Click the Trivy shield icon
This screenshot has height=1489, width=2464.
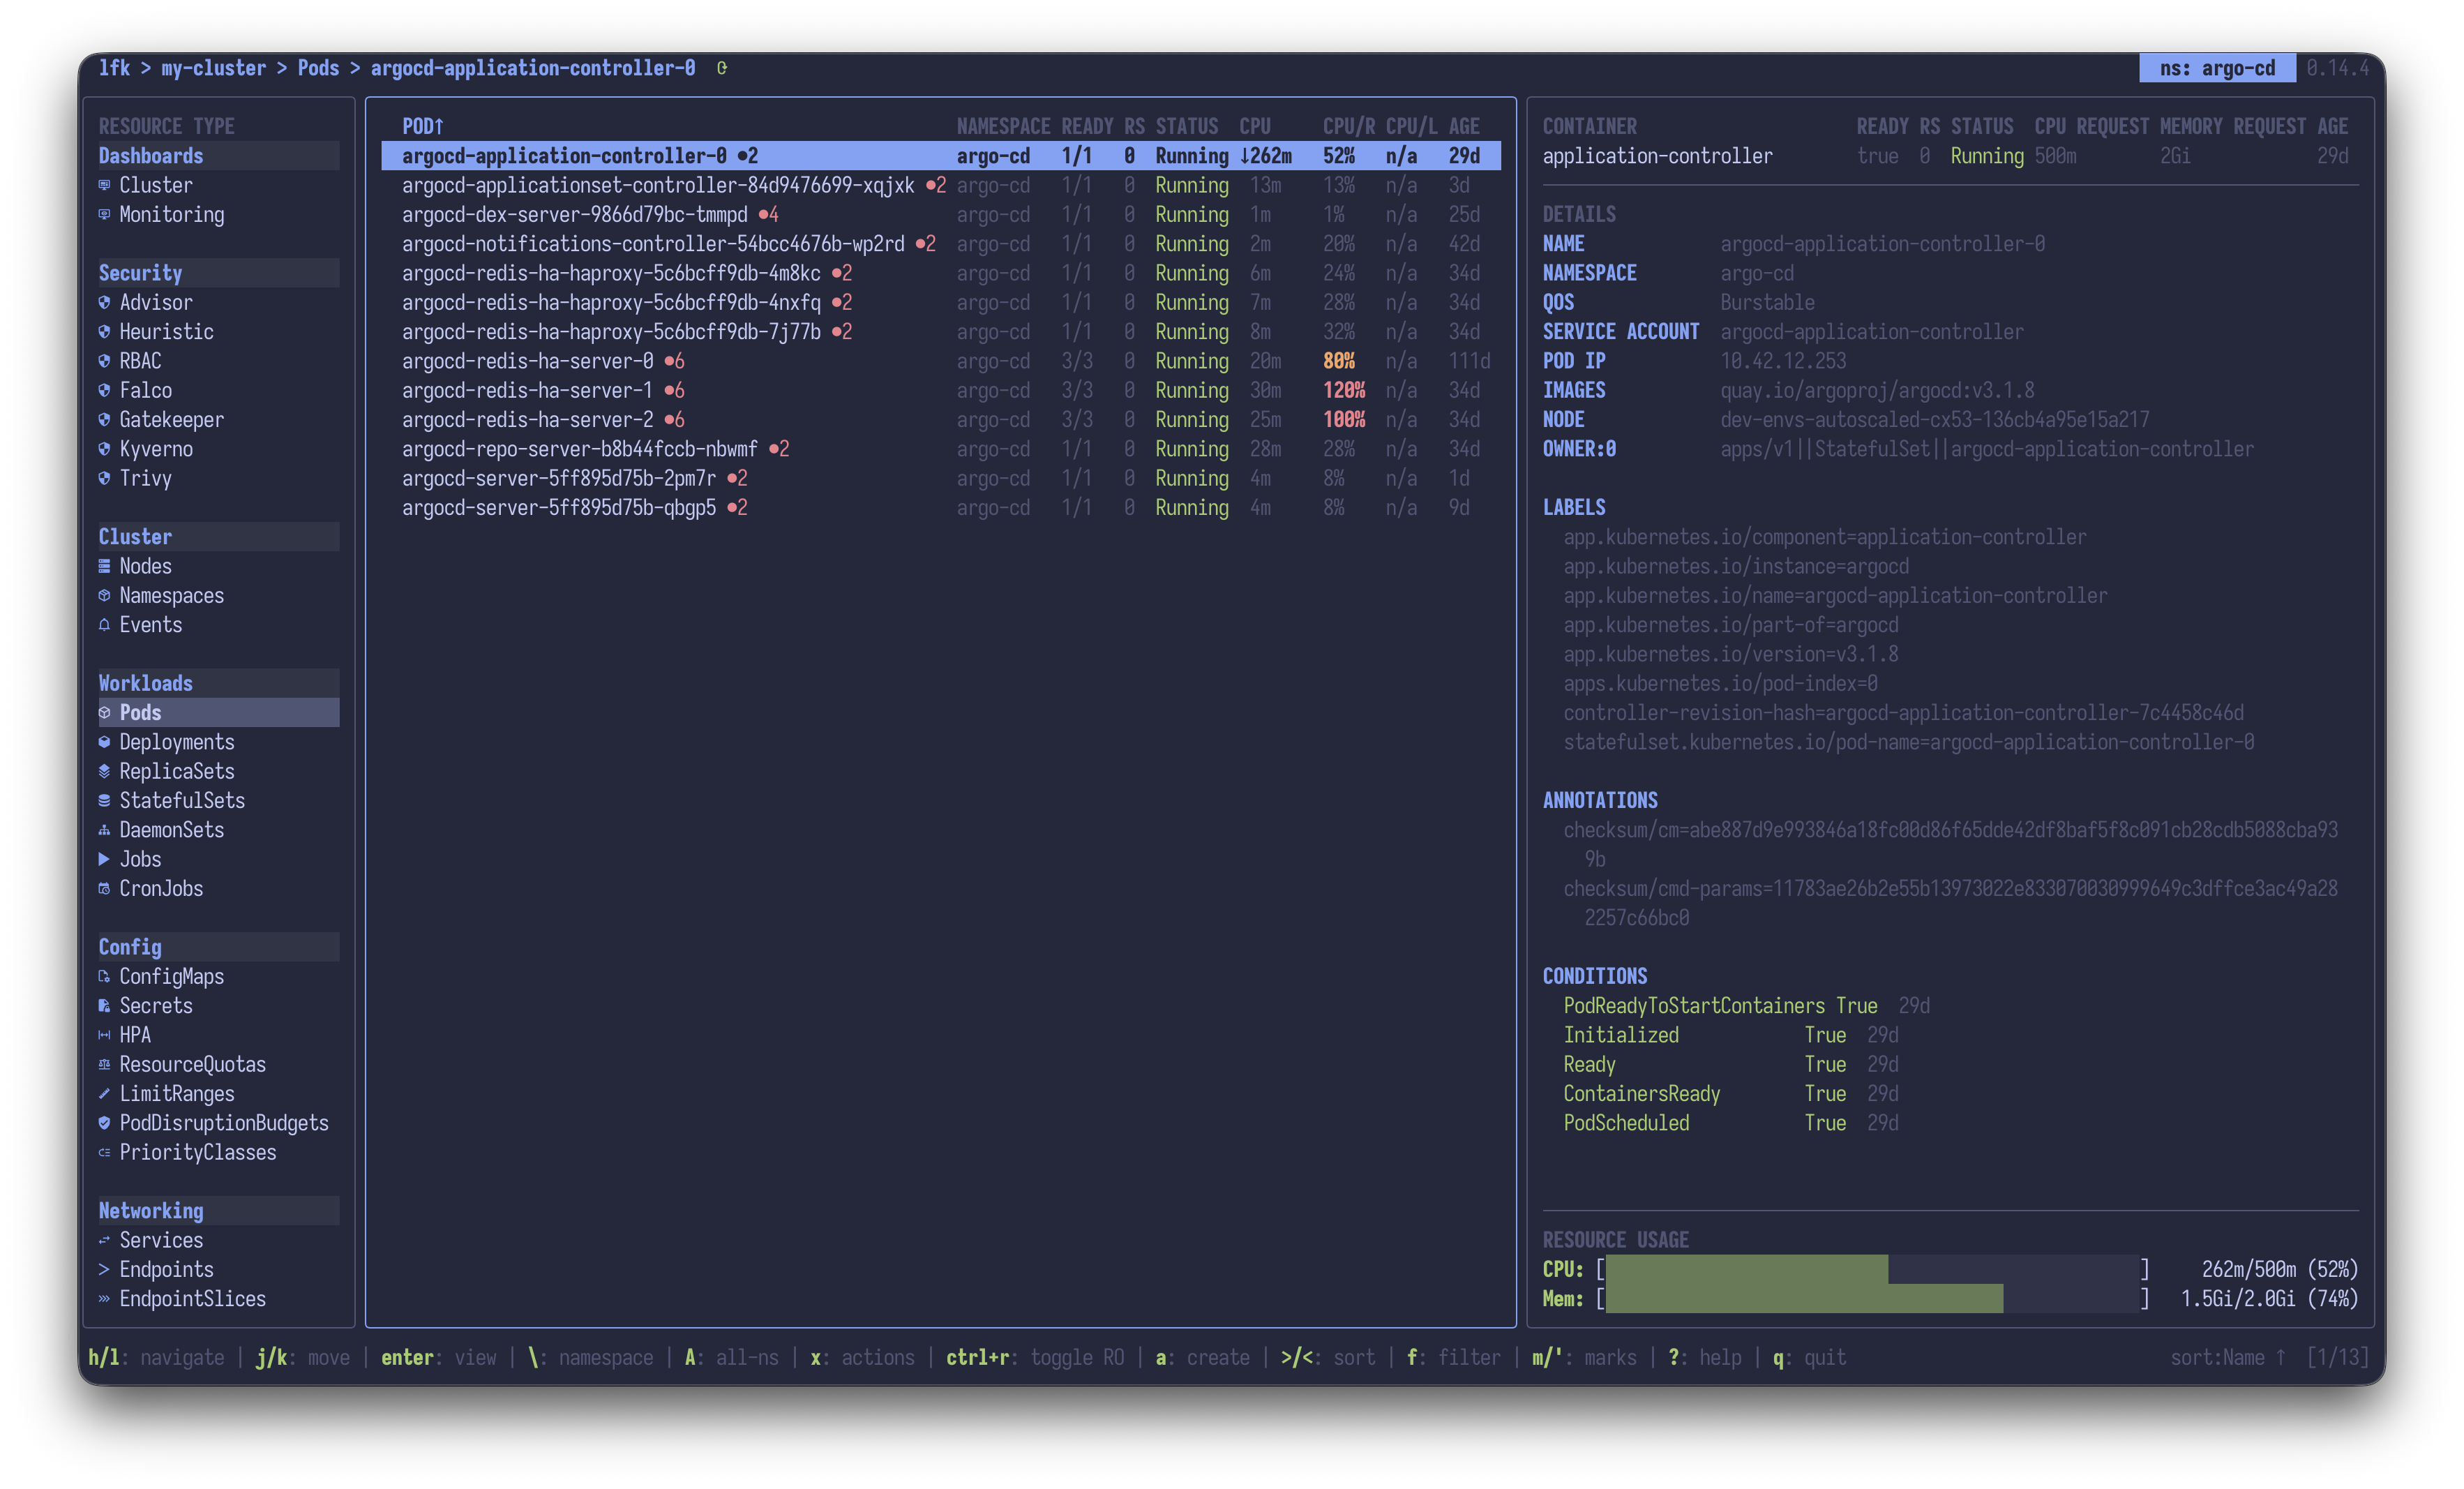click(x=104, y=478)
